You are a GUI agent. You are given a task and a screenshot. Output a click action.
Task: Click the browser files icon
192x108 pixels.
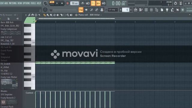(x=8, y=19)
